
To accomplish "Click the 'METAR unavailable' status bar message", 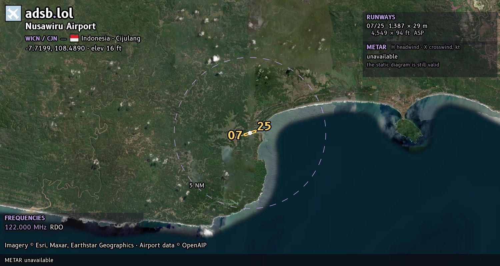I will point(29,260).
